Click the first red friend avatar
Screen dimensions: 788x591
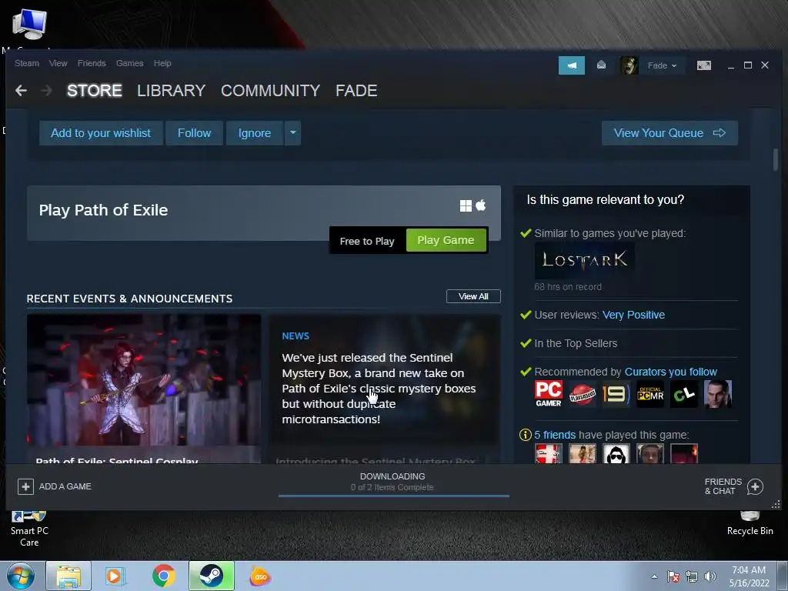[548, 453]
